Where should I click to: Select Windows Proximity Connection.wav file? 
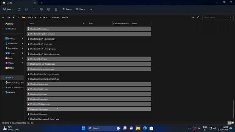(89, 74)
